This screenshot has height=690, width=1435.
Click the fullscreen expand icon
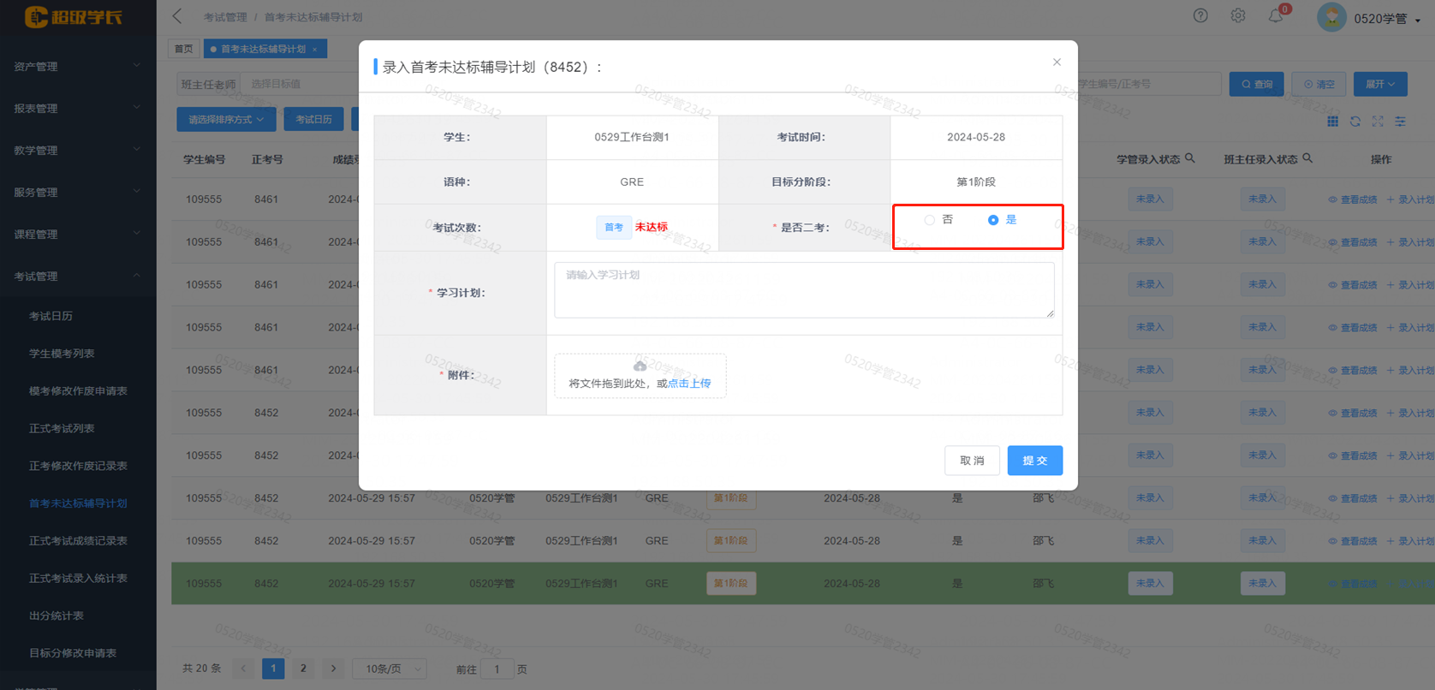point(1378,122)
